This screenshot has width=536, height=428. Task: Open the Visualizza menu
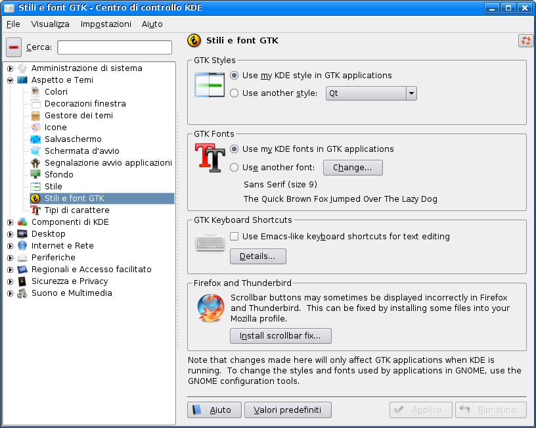(50, 24)
